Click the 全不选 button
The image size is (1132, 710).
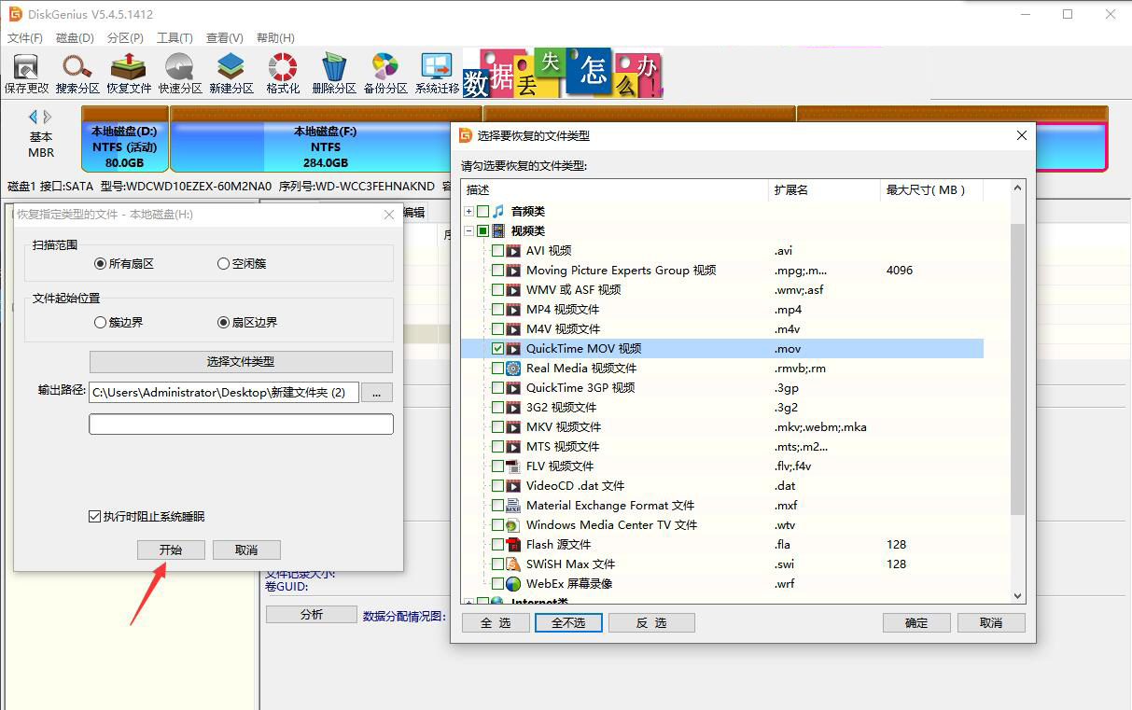[568, 621]
